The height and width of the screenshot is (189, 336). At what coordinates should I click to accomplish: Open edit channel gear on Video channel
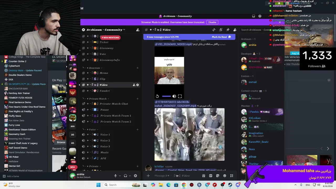pyautogui.click(x=138, y=85)
